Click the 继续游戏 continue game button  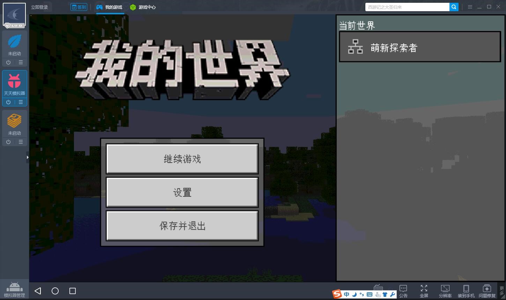182,159
